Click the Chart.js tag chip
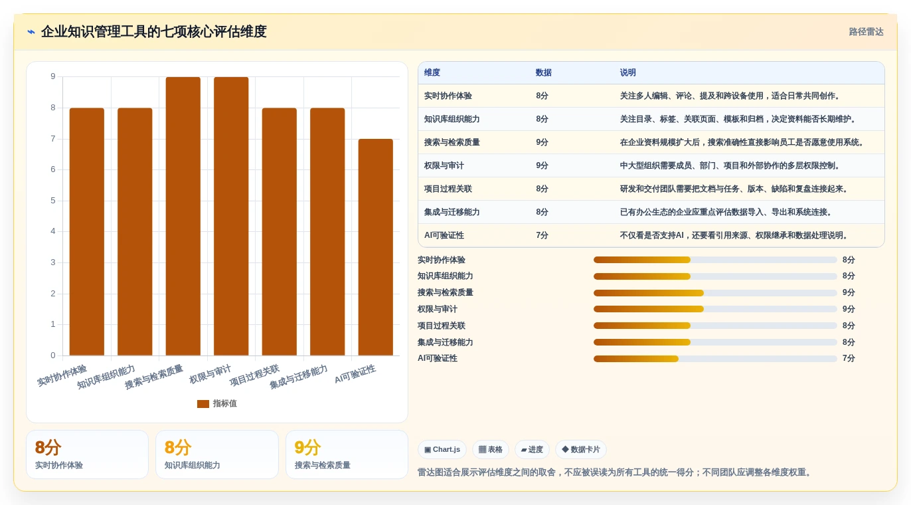Screen dimensions: 911x505 click(442, 449)
